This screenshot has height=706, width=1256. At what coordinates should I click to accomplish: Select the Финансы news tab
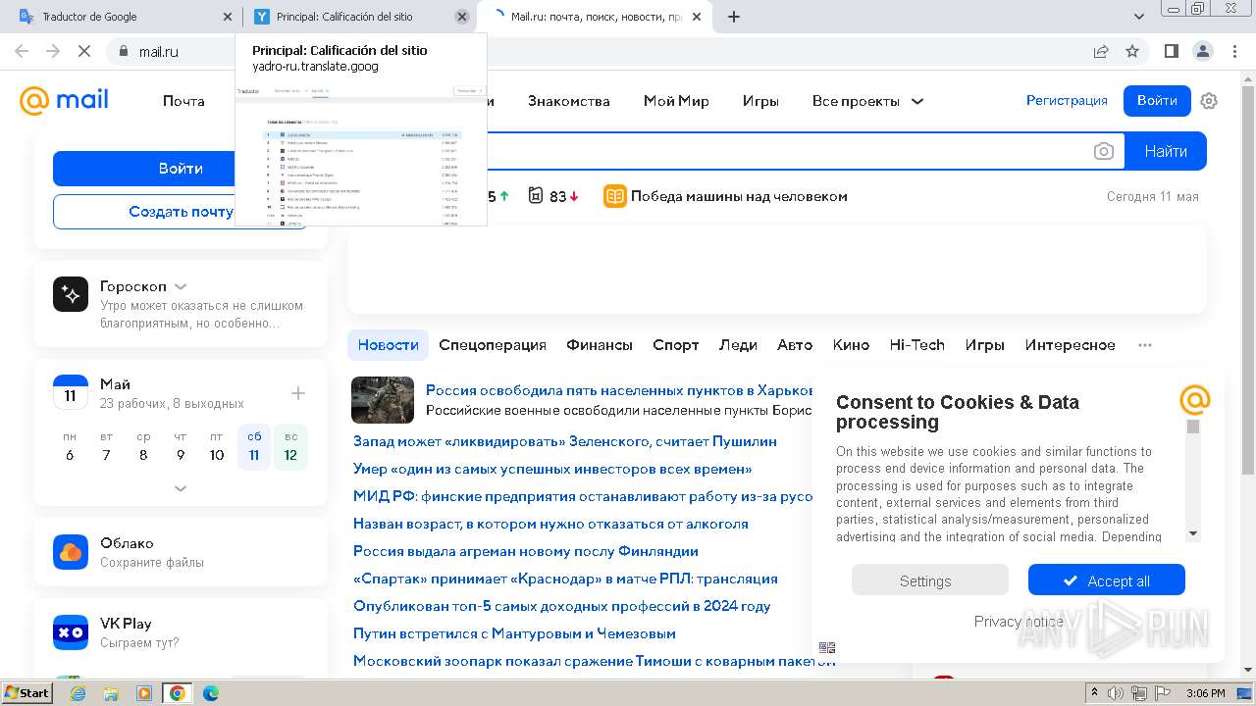(x=600, y=345)
